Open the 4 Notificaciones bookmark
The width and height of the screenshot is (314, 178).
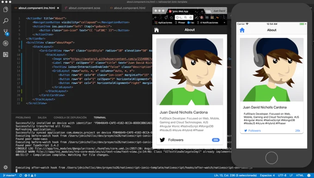208,23
